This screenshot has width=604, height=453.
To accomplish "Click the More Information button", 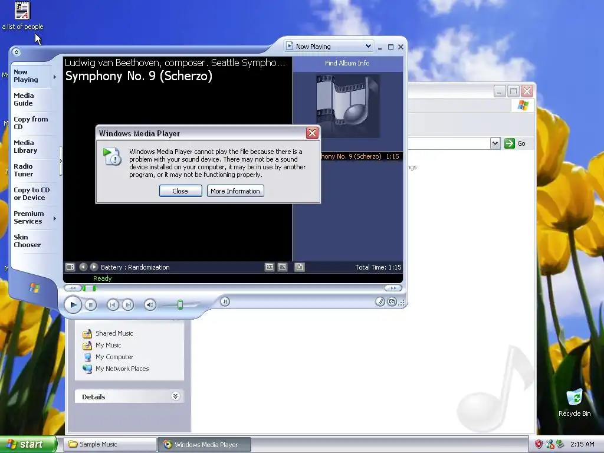I will pos(235,191).
